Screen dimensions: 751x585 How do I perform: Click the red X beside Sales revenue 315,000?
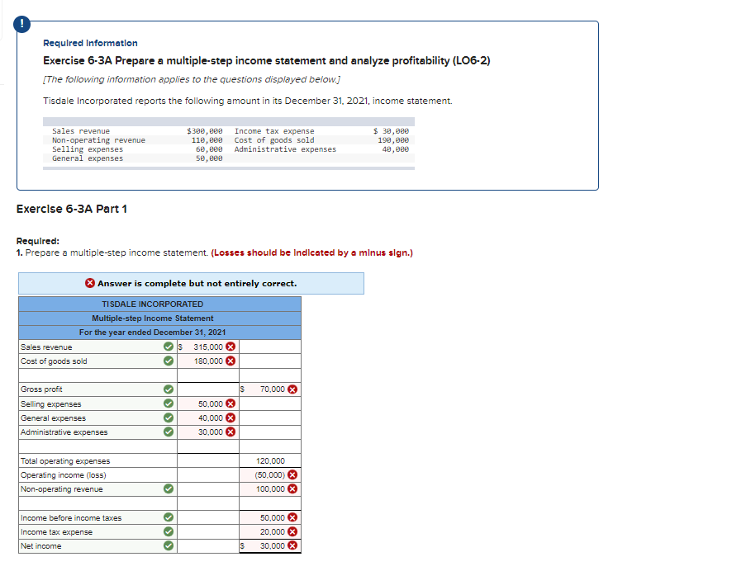230,346
